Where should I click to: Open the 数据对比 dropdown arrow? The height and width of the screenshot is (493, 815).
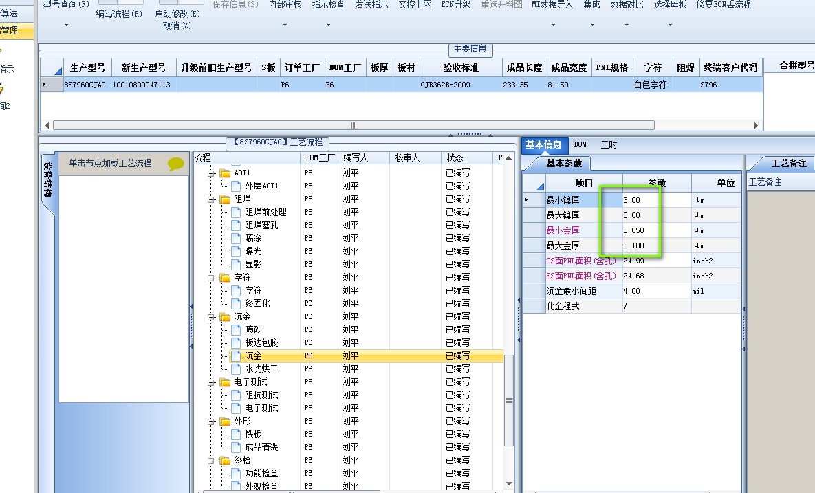click(627, 25)
